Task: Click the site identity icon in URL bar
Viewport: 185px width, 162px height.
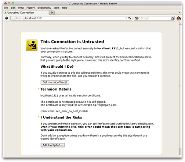Action: coord(13,18)
